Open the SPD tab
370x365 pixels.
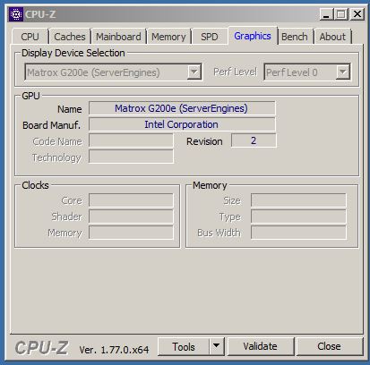[x=210, y=37]
